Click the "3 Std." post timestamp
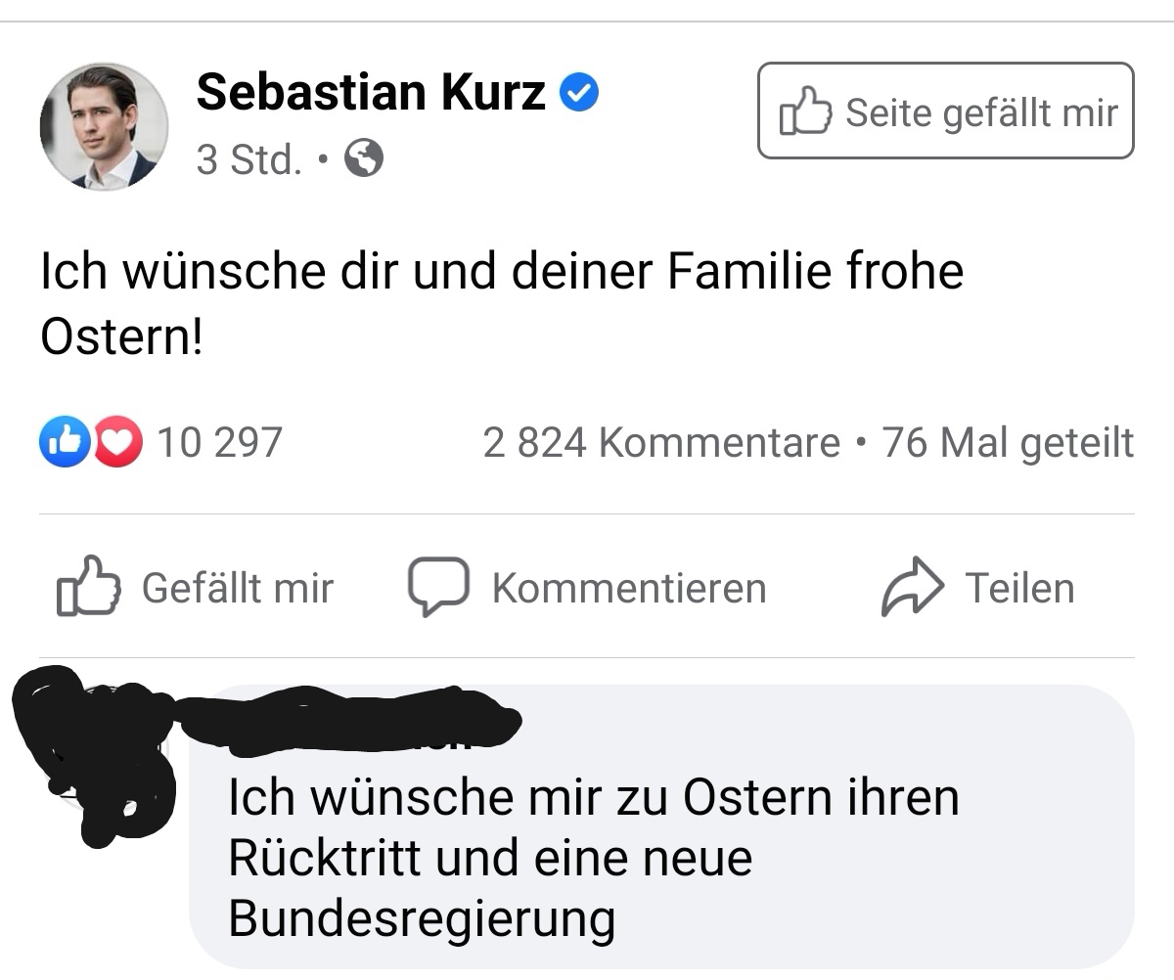Viewport: 1174px width, 980px height. click(248, 158)
